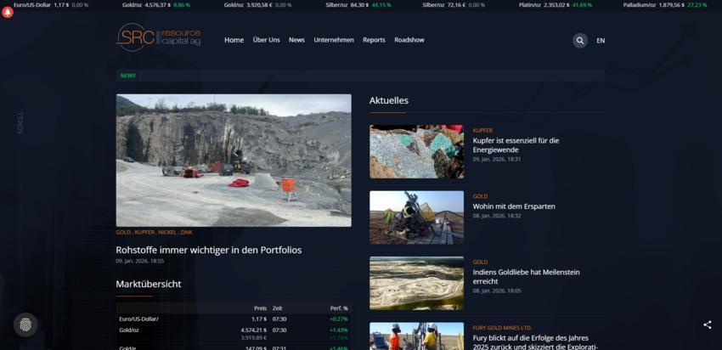This screenshot has width=722, height=350.
Task: Go to the Roadshow page
Action: (409, 40)
